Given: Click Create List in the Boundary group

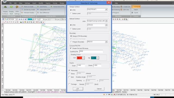Looking at the screenshot, I should click(125, 7).
